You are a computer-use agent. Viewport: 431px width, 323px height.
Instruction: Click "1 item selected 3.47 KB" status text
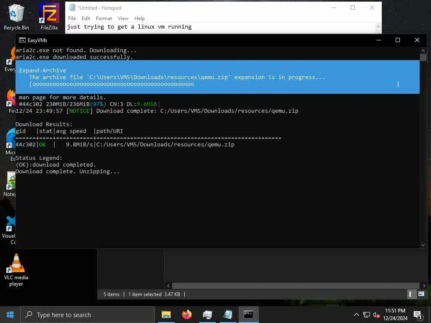coord(154,294)
